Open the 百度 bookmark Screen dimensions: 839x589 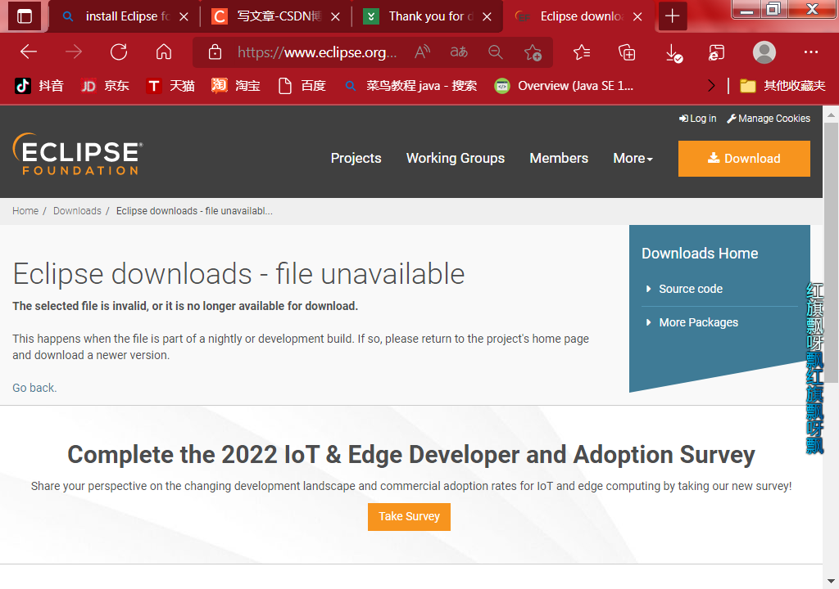tap(302, 86)
